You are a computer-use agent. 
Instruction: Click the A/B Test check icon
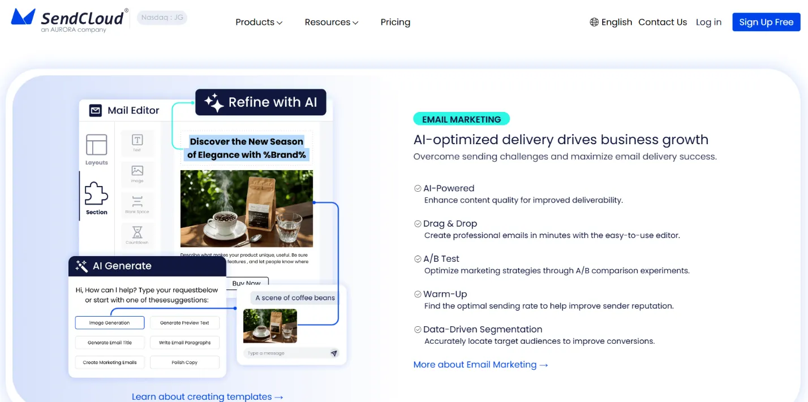point(418,259)
